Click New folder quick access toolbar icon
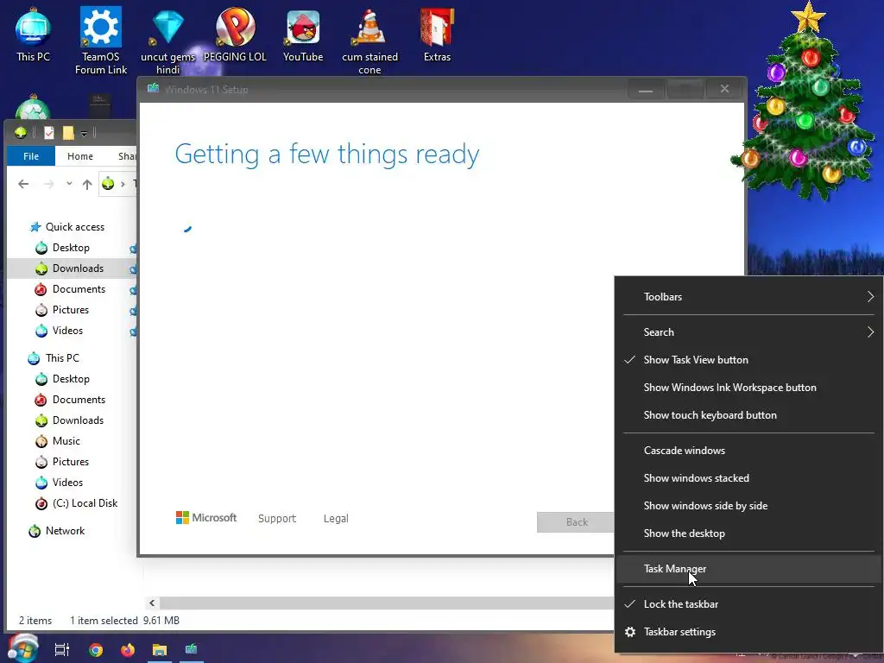Screen dimensions: 884x663 68,132
